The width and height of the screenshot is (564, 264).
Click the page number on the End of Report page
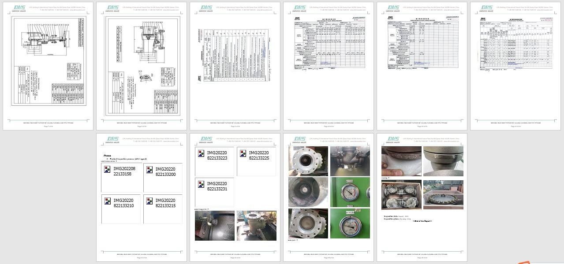click(x=422, y=258)
